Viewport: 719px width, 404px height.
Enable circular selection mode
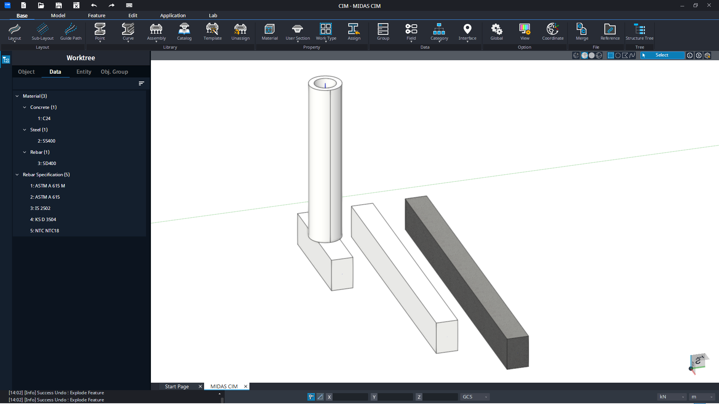[x=618, y=55]
